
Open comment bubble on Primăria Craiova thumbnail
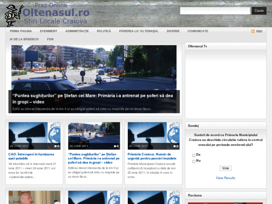pos(175,146)
